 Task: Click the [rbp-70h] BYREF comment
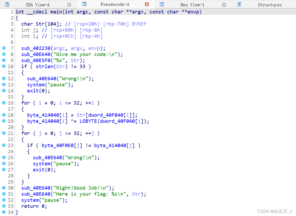(x=125, y=24)
